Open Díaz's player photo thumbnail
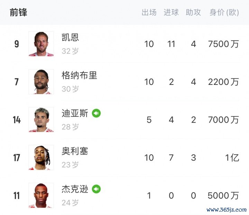 tap(41, 119)
